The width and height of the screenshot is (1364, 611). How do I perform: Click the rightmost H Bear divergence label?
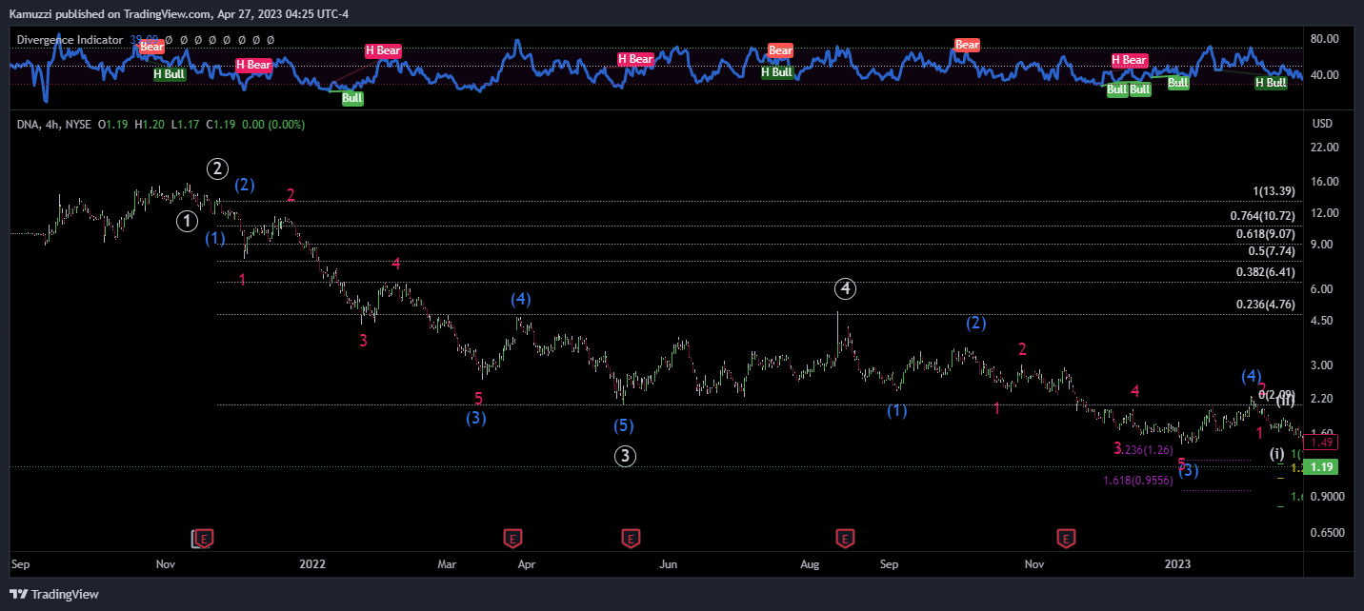point(1129,60)
